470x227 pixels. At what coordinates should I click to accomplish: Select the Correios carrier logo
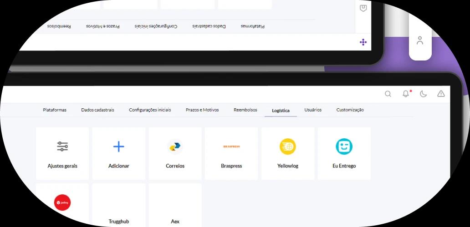[x=175, y=146]
